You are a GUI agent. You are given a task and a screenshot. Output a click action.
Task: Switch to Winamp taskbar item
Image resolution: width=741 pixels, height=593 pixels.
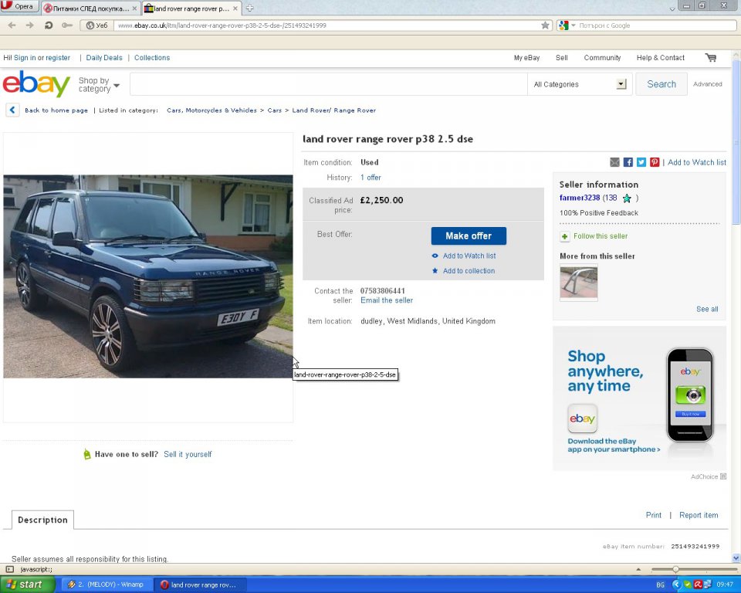107,585
